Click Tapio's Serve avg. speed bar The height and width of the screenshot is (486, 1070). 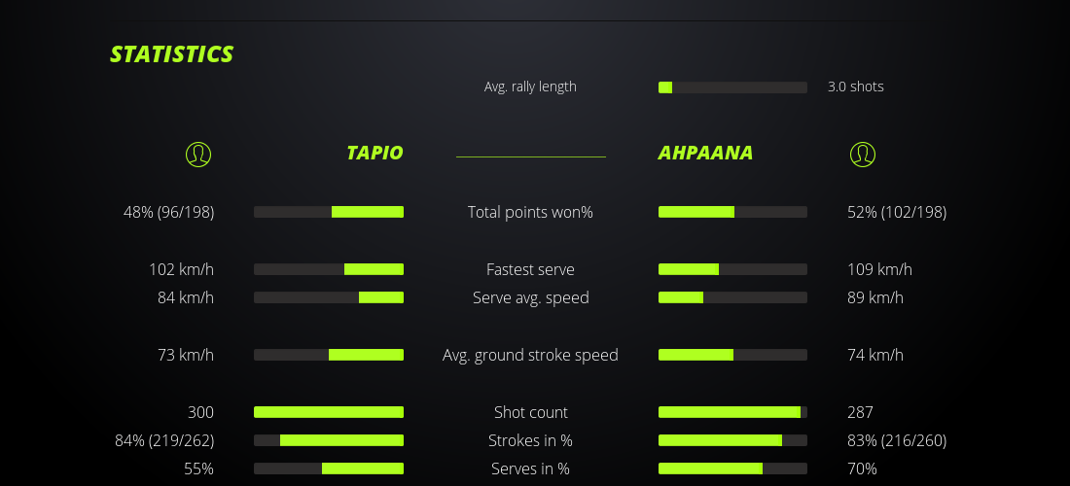tap(329, 297)
